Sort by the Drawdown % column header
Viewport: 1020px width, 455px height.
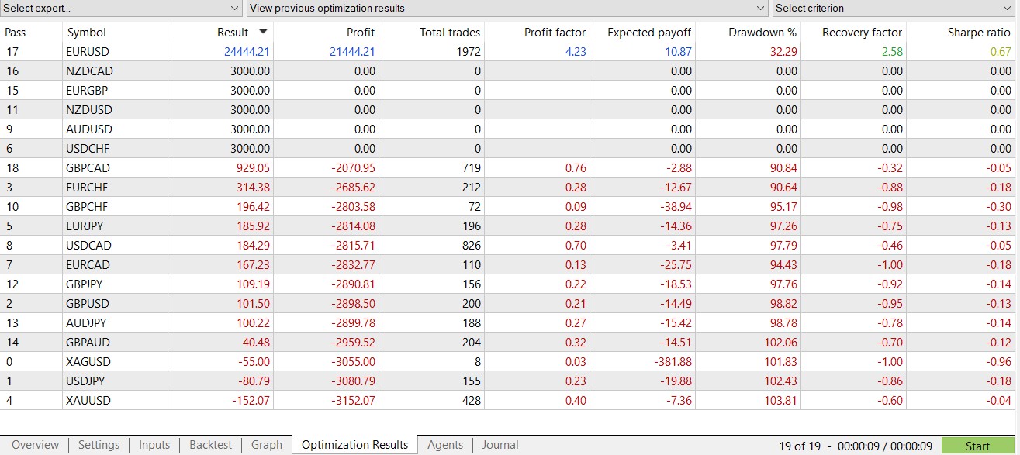point(762,33)
